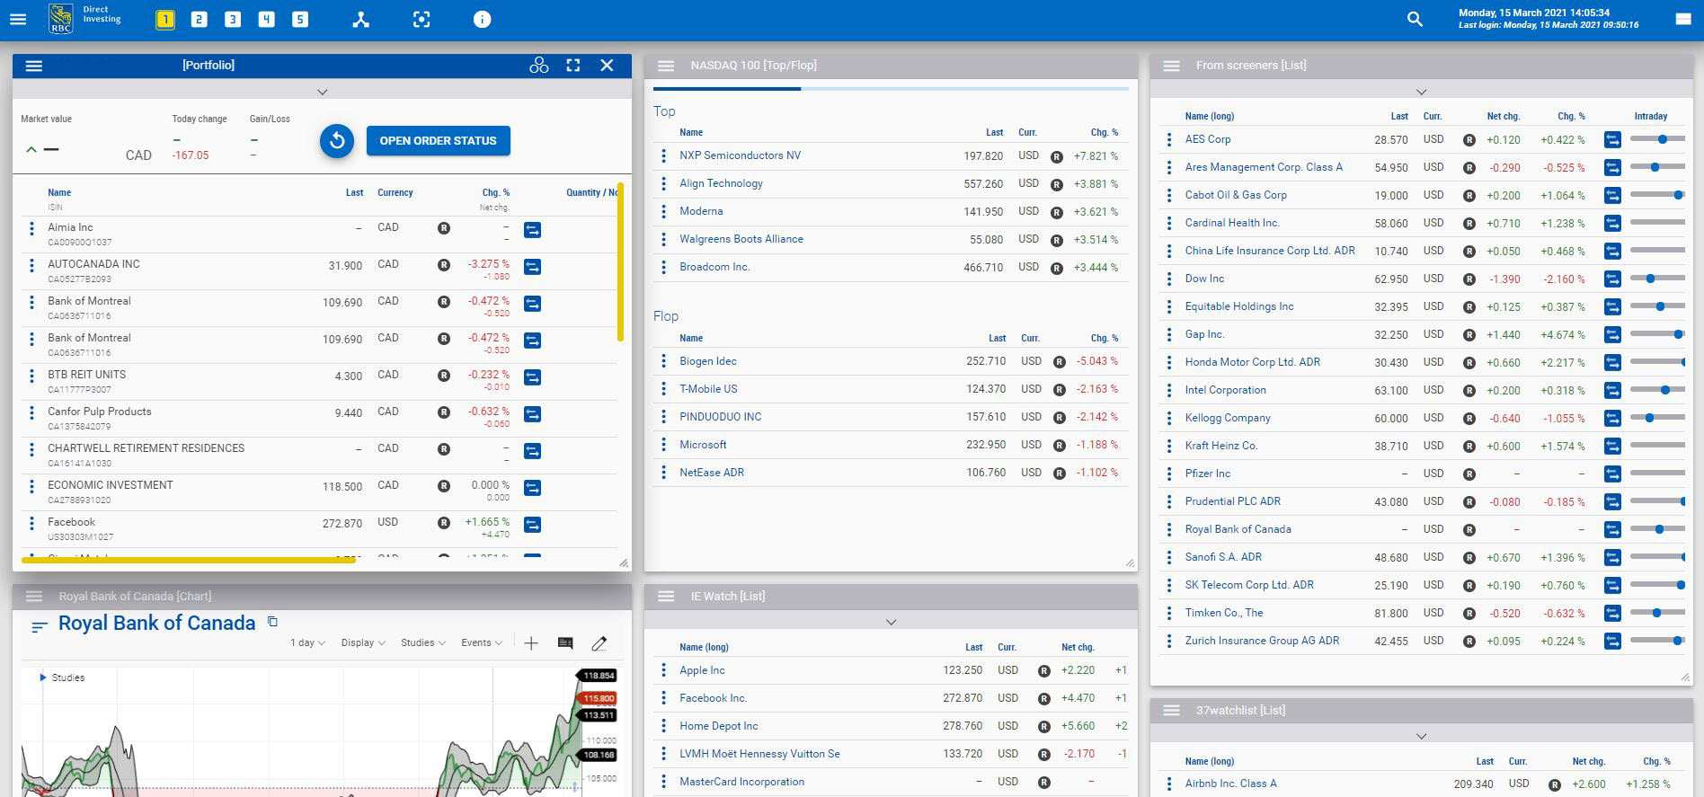Expand the IE Watch panel chevron
Screen dimensions: 1704x797
click(x=891, y=622)
